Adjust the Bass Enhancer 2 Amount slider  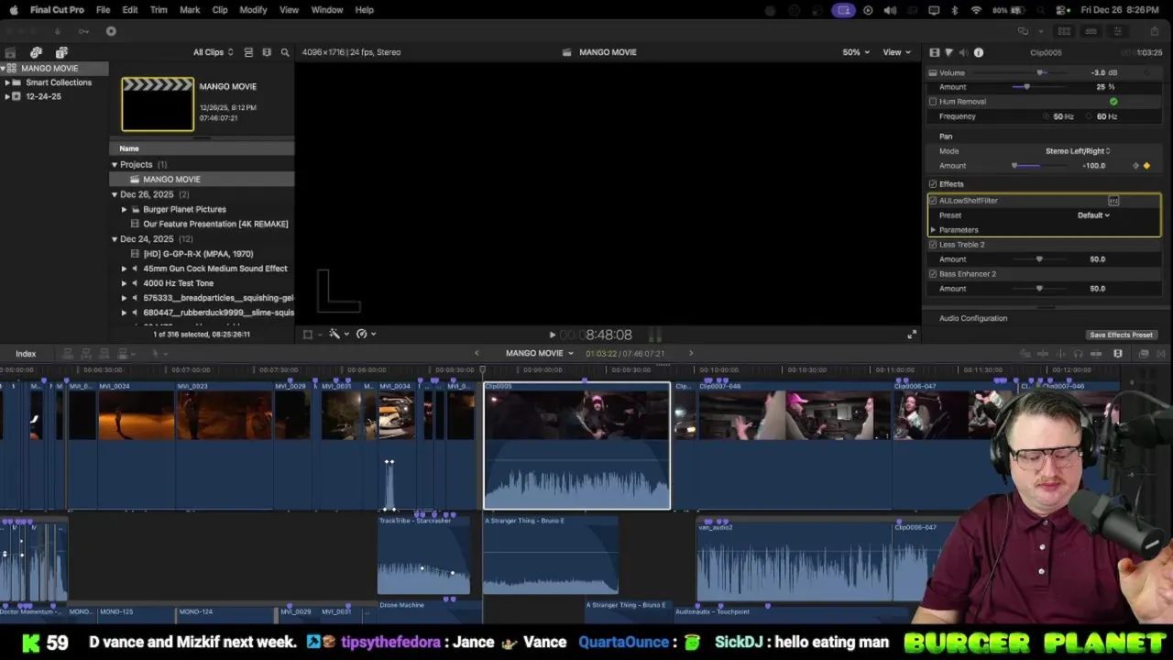point(1038,289)
